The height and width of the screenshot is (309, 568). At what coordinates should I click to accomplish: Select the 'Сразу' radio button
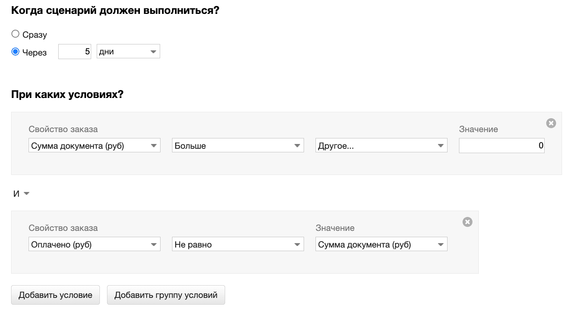click(x=15, y=34)
